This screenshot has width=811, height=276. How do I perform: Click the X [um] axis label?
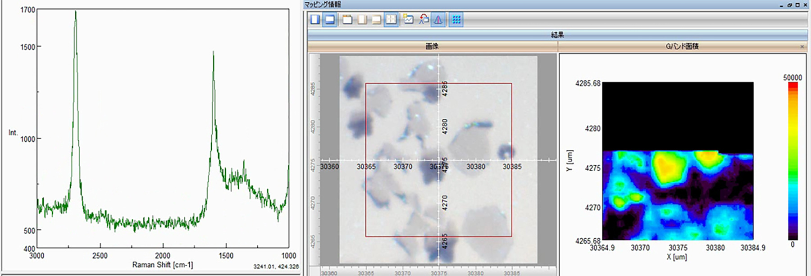click(x=677, y=257)
